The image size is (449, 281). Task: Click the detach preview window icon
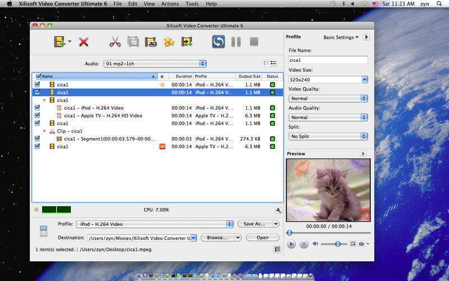[353, 244]
